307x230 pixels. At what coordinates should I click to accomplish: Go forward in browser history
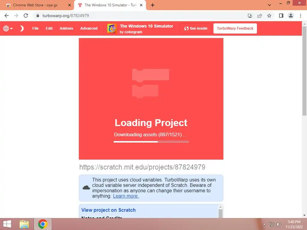click(16, 16)
